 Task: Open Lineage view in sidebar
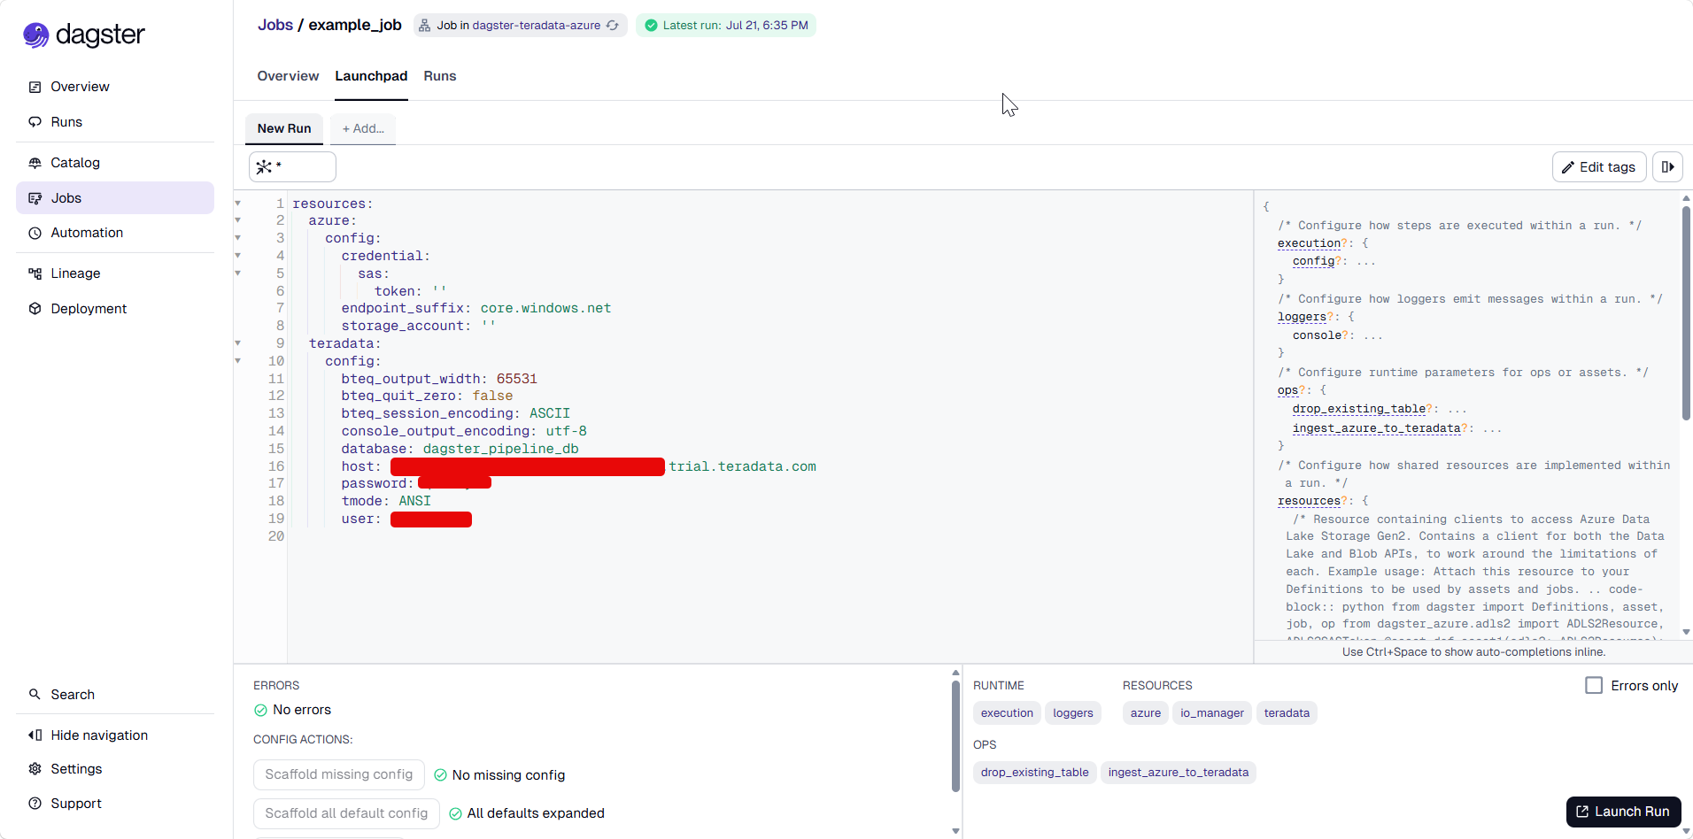115,273
